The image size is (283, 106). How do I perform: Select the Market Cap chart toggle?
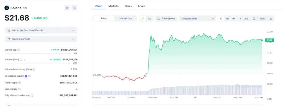[126, 18]
